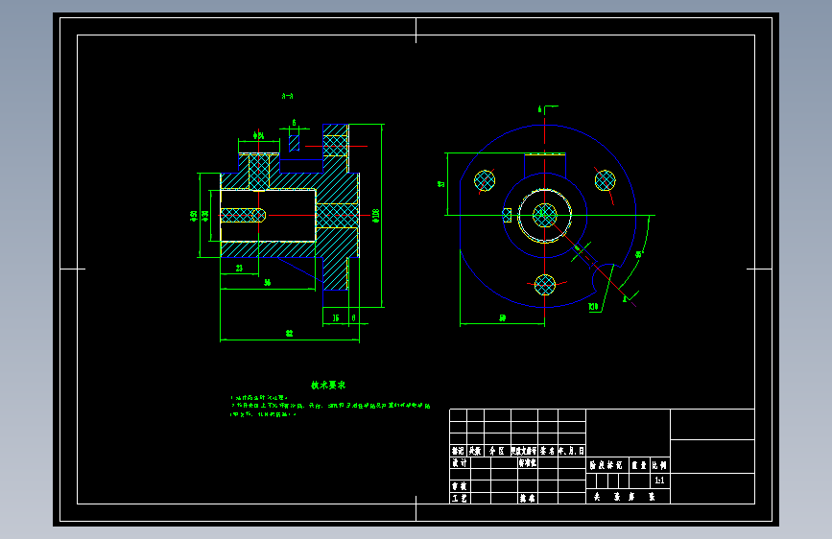Select the 审核 cell in title block
The image size is (832, 539).
460,486
